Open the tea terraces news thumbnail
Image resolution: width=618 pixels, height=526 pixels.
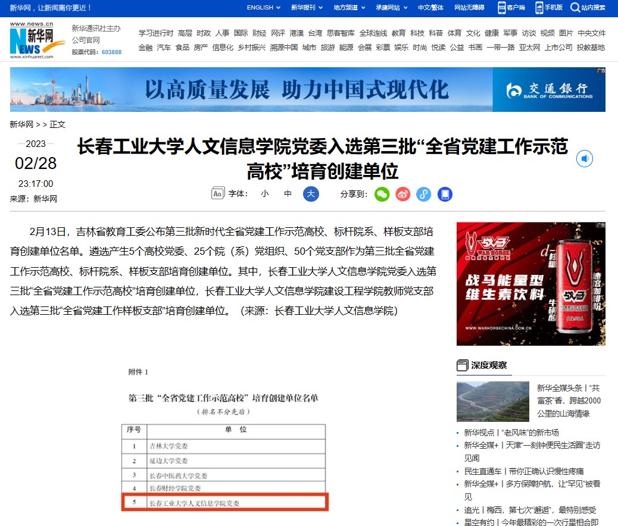pos(492,402)
